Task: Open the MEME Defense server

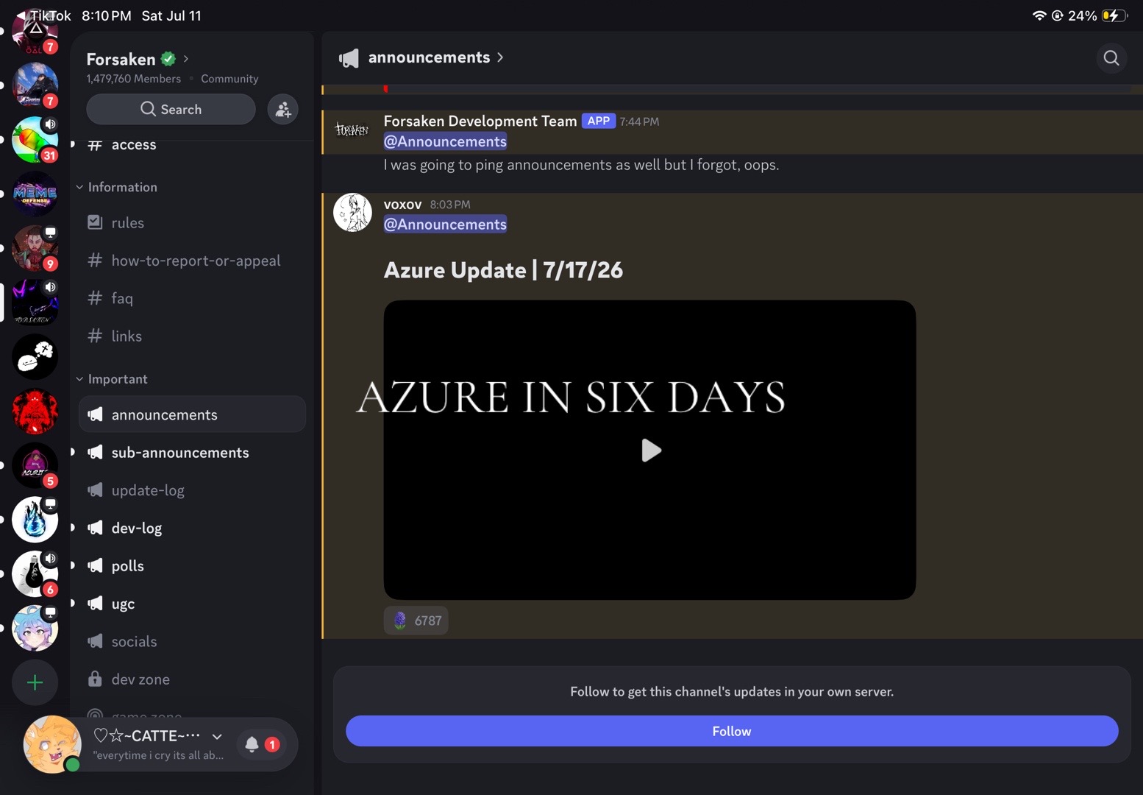Action: pos(35,194)
